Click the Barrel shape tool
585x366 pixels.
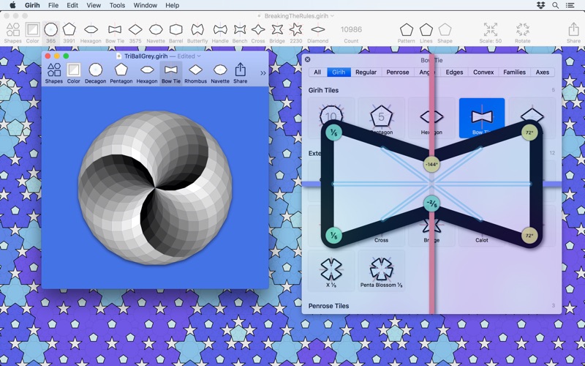coord(175,30)
